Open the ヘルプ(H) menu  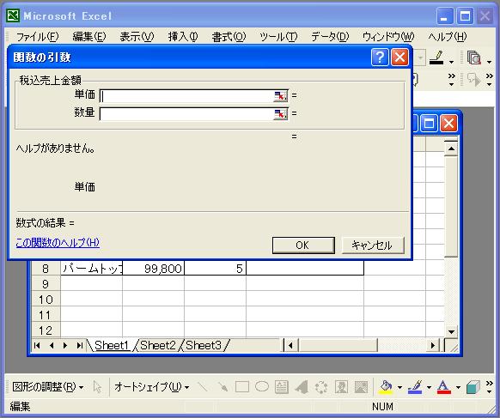pyautogui.click(x=448, y=37)
